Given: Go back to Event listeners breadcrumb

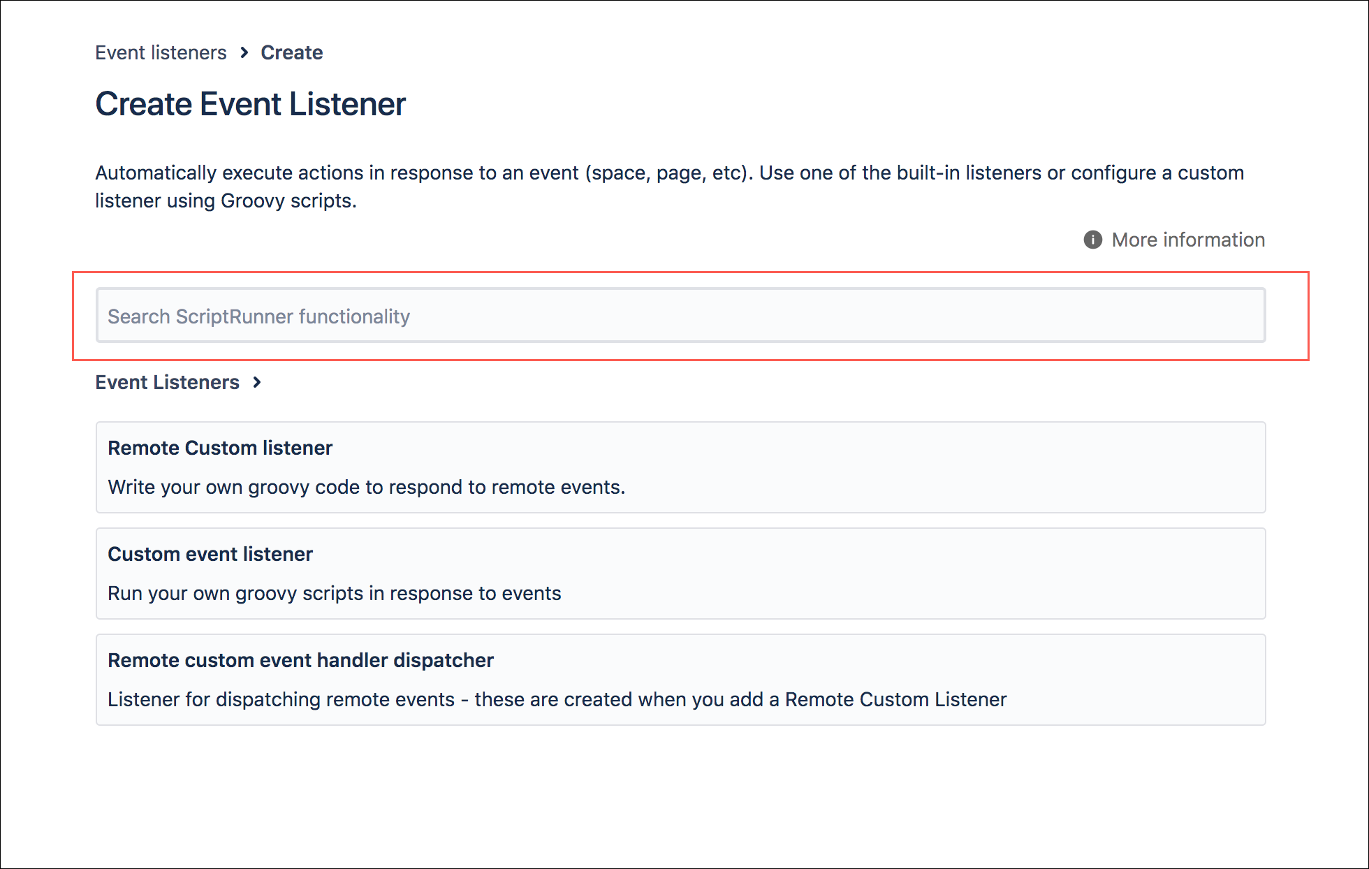Looking at the screenshot, I should click(x=161, y=52).
